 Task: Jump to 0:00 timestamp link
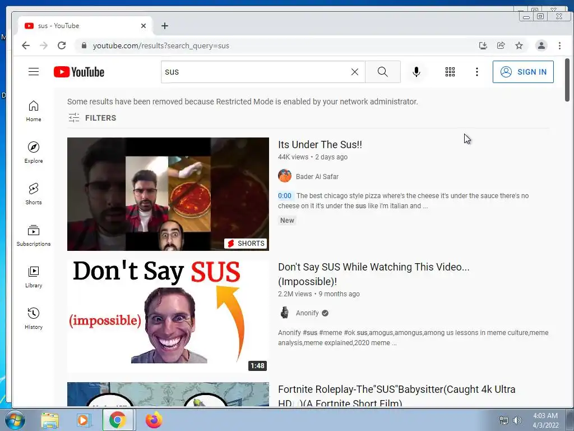285,196
